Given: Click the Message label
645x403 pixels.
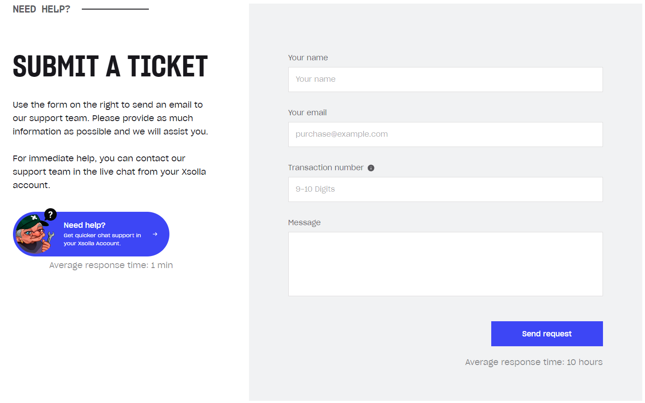Looking at the screenshot, I should pyautogui.click(x=304, y=222).
